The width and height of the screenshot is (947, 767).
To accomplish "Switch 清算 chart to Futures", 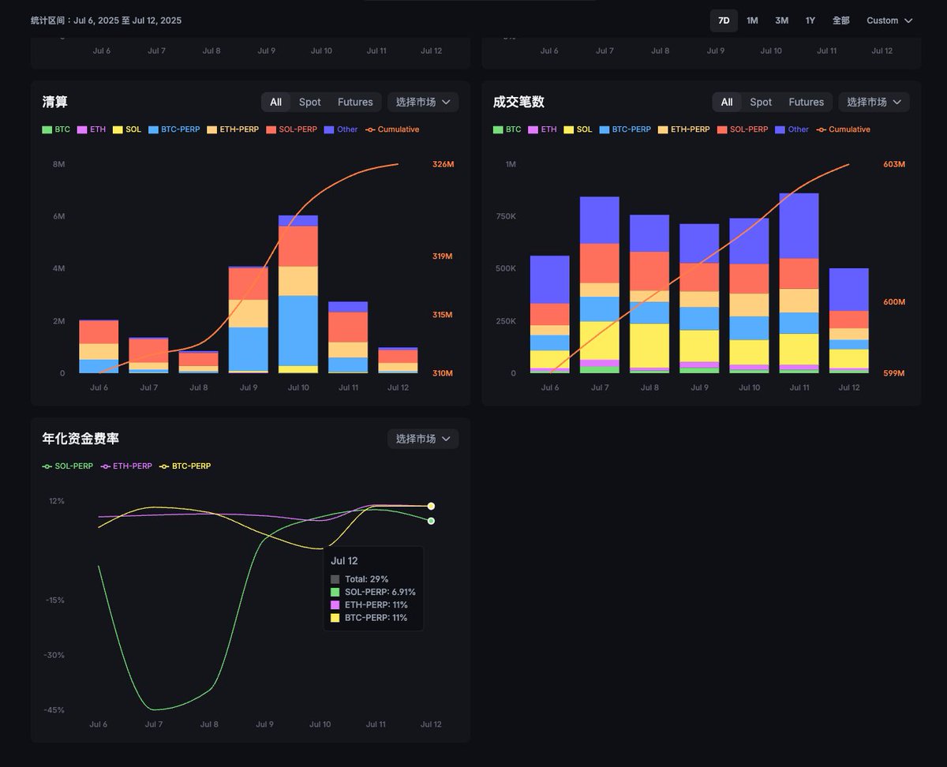I will click(355, 102).
